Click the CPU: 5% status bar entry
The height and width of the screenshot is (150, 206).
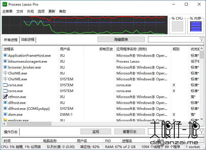click(x=21, y=147)
